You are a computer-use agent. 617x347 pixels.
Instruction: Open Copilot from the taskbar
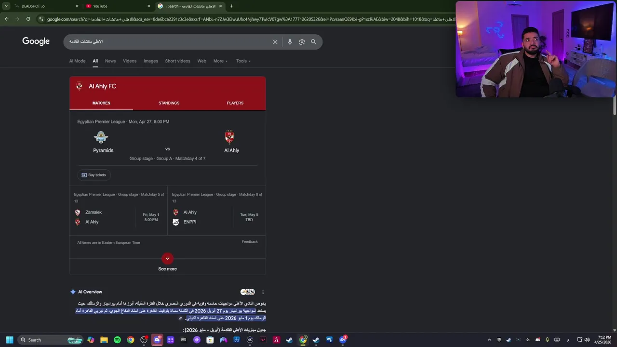pos(91,340)
